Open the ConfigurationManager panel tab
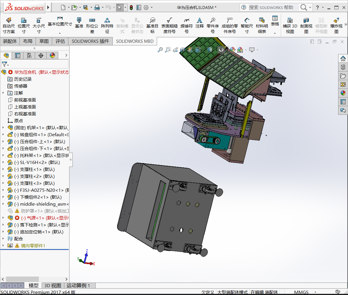Screen dimensions: 348x295 tap(29, 56)
